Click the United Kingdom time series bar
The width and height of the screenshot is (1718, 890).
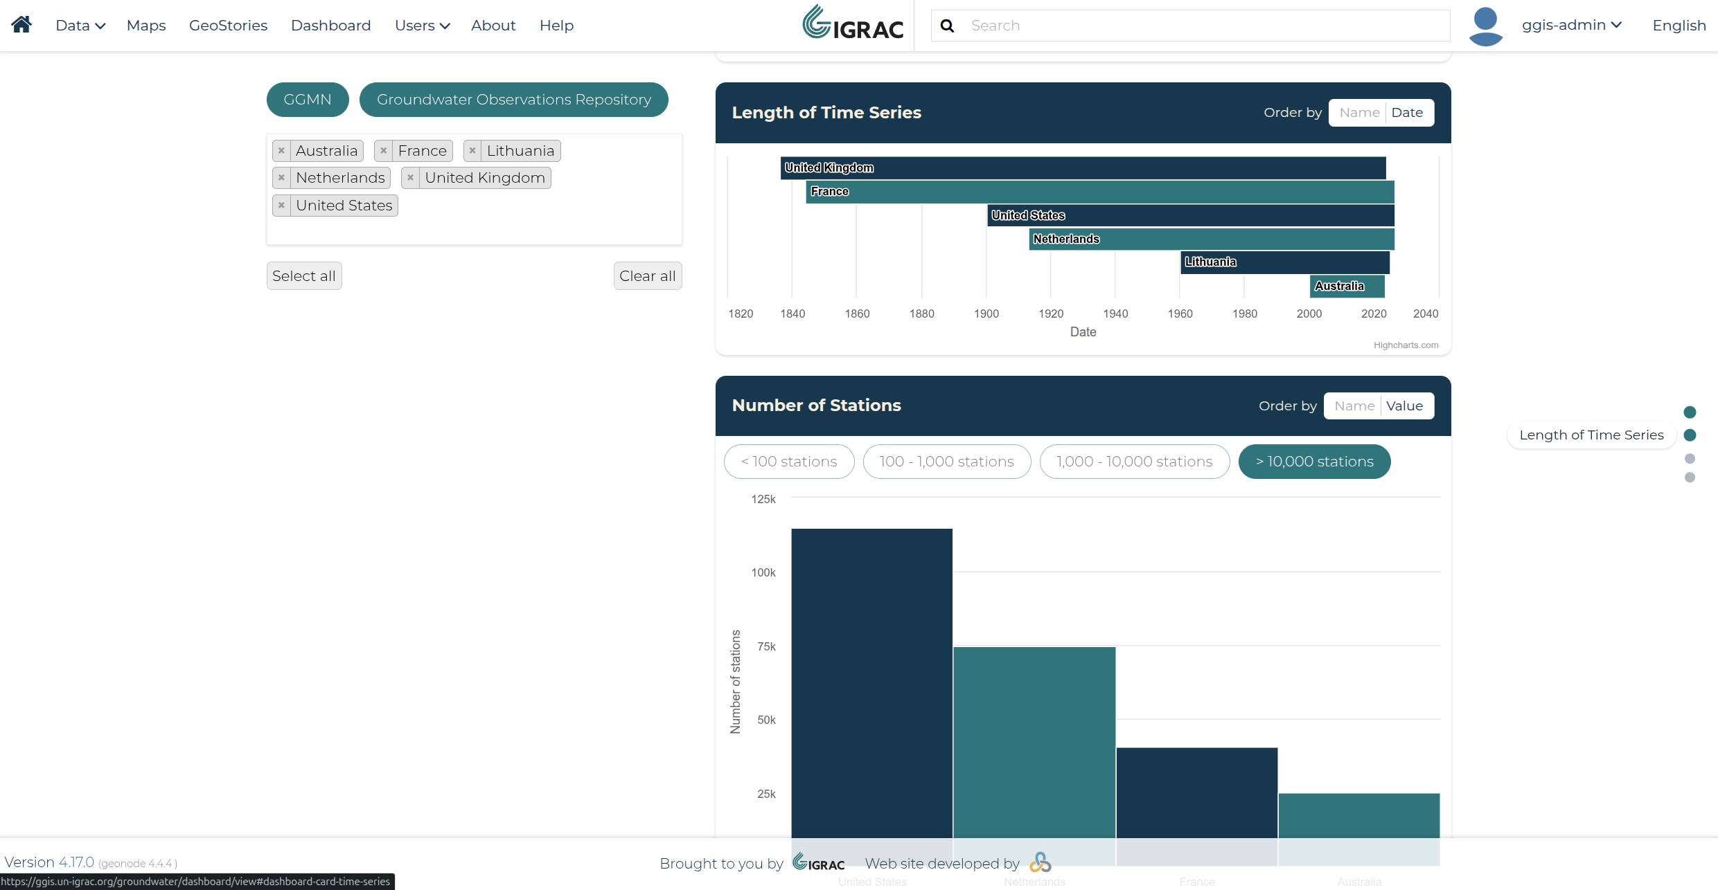[x=1083, y=168]
